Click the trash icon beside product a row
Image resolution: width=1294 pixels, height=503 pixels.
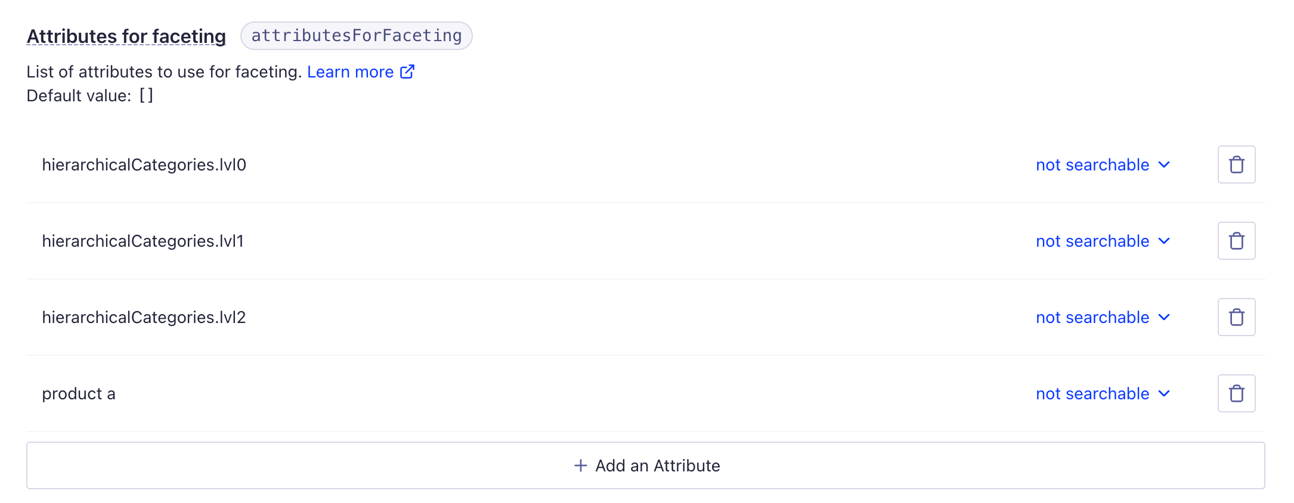[1236, 393]
